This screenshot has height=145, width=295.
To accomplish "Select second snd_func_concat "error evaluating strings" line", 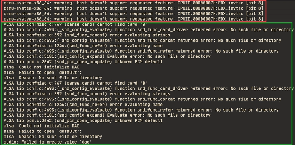I will pyautogui.click(x=87, y=94).
